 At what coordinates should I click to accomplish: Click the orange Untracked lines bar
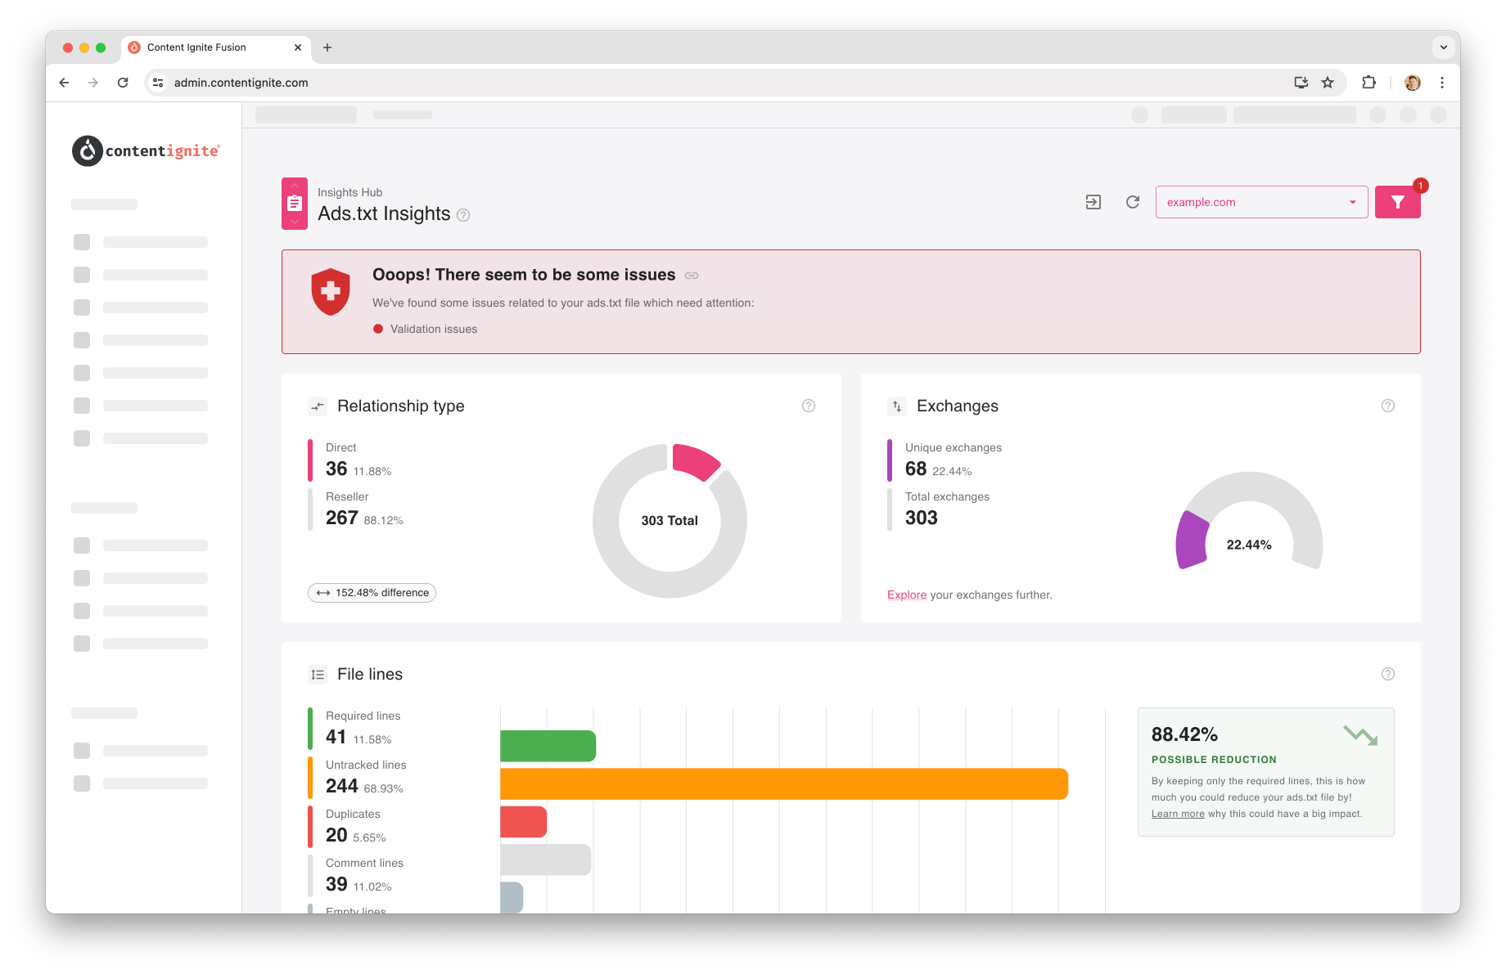coord(784,783)
